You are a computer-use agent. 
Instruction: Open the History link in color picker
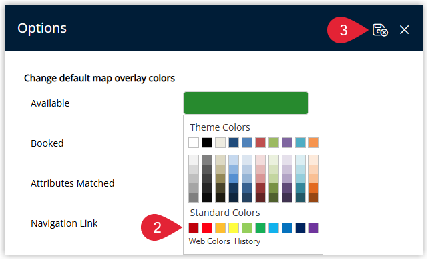click(x=247, y=241)
